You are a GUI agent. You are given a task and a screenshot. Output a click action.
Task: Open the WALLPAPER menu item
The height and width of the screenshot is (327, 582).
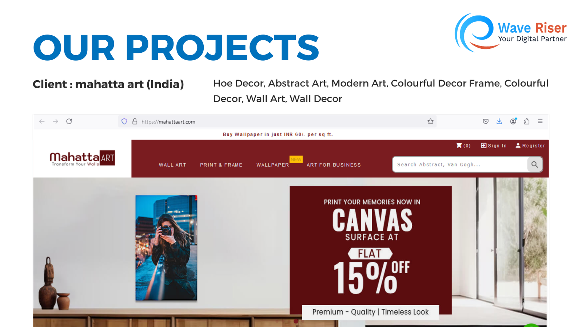(x=273, y=165)
